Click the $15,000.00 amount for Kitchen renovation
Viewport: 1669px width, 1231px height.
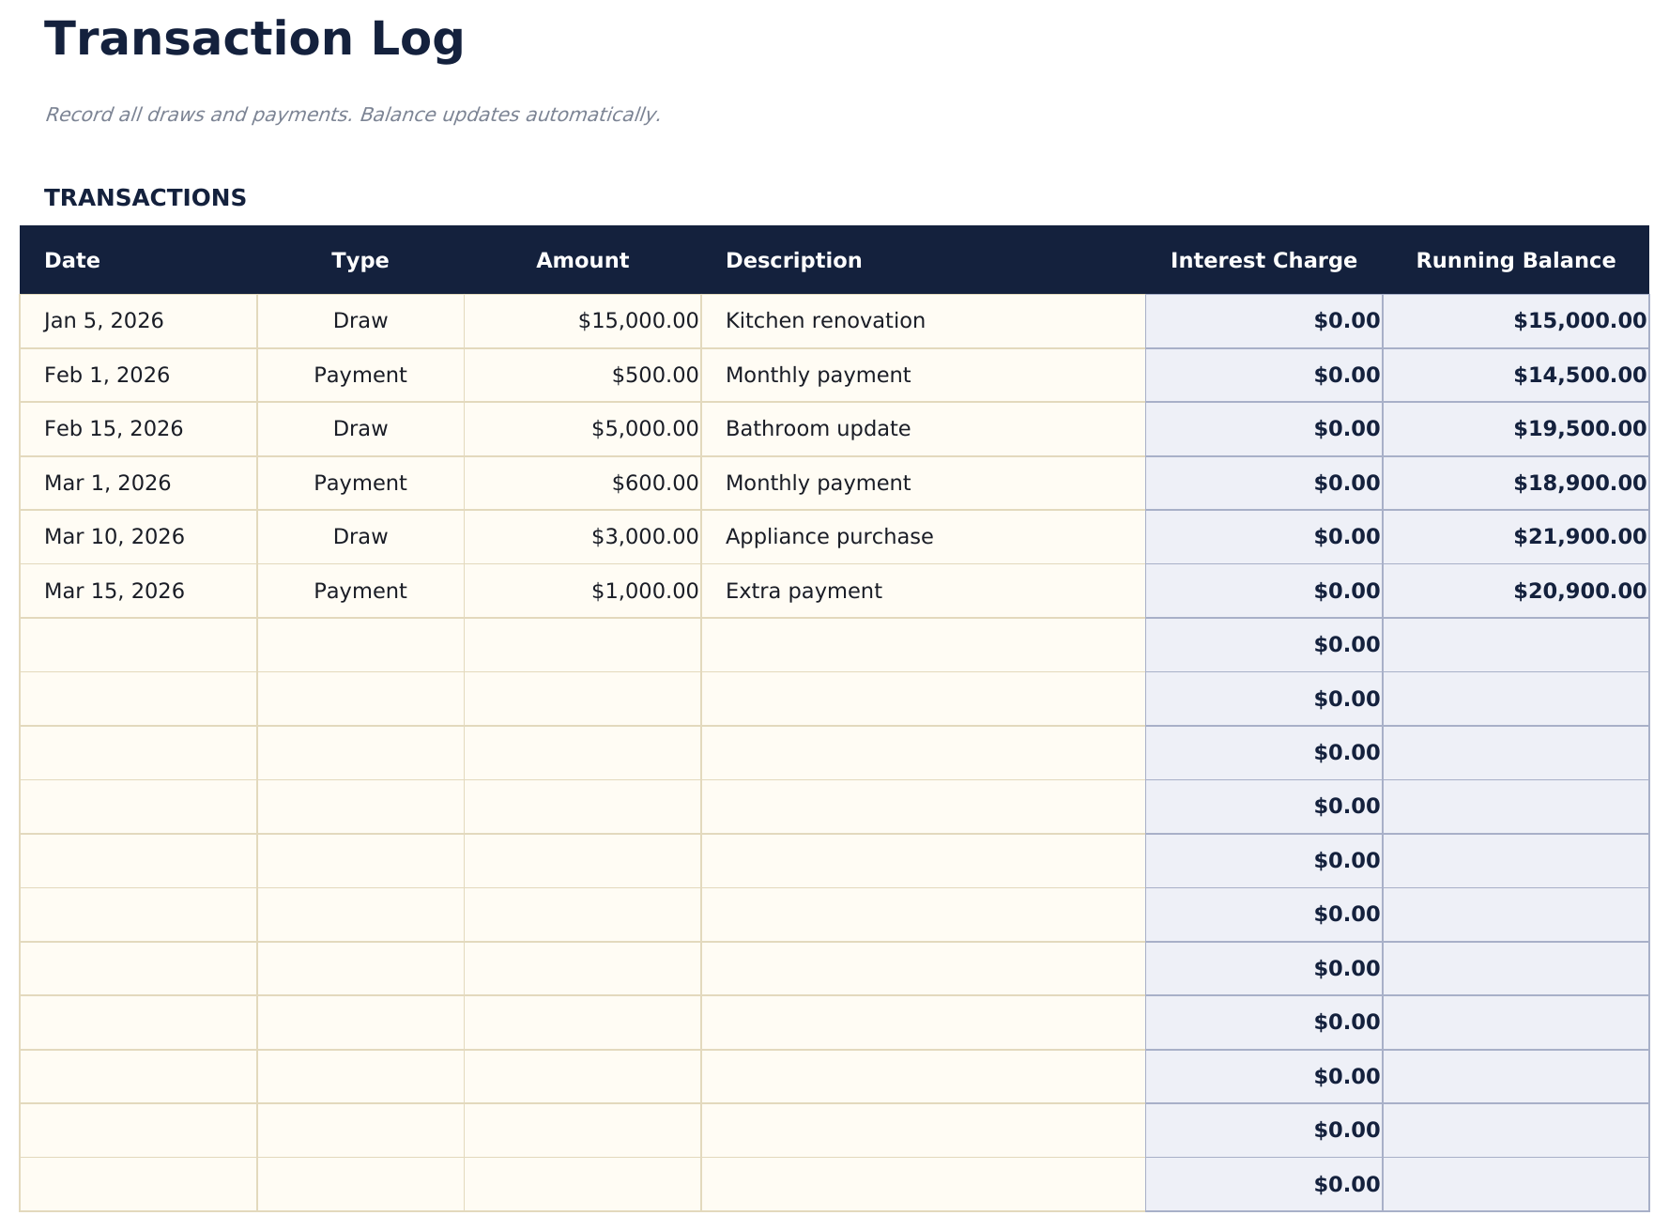(636, 320)
